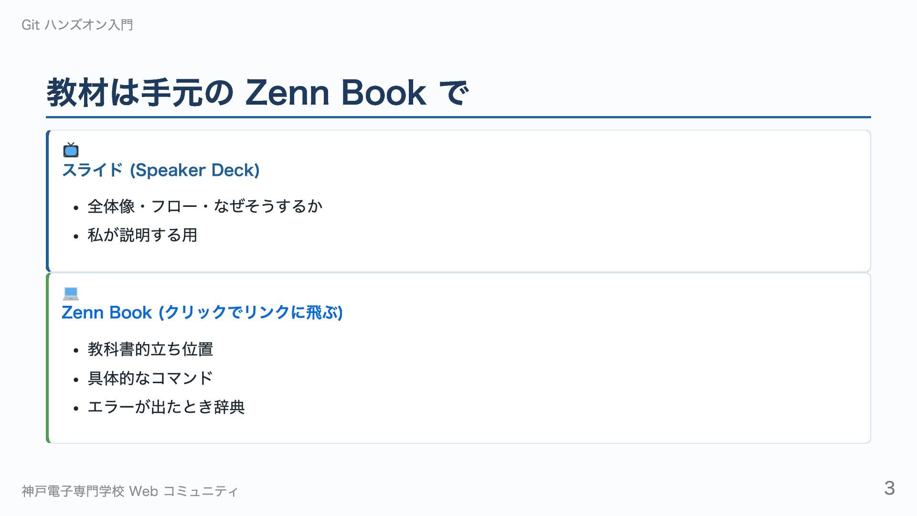Click the TV emoji icon above スライド

tap(71, 150)
